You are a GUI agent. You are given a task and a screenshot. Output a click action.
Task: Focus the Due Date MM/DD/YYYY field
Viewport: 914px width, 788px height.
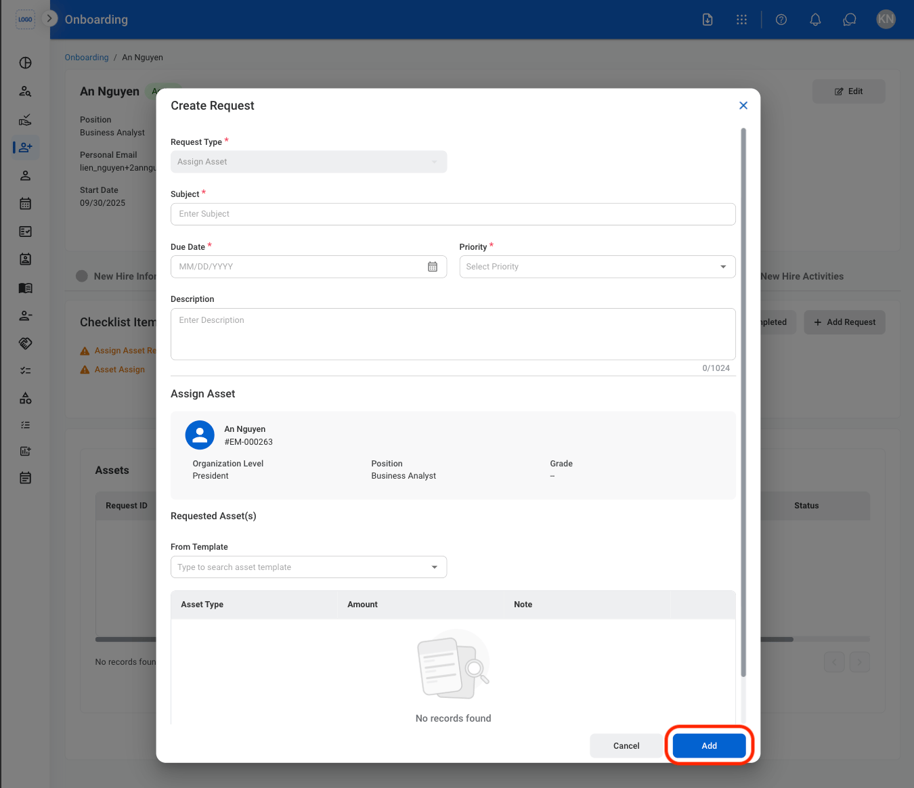(x=309, y=267)
